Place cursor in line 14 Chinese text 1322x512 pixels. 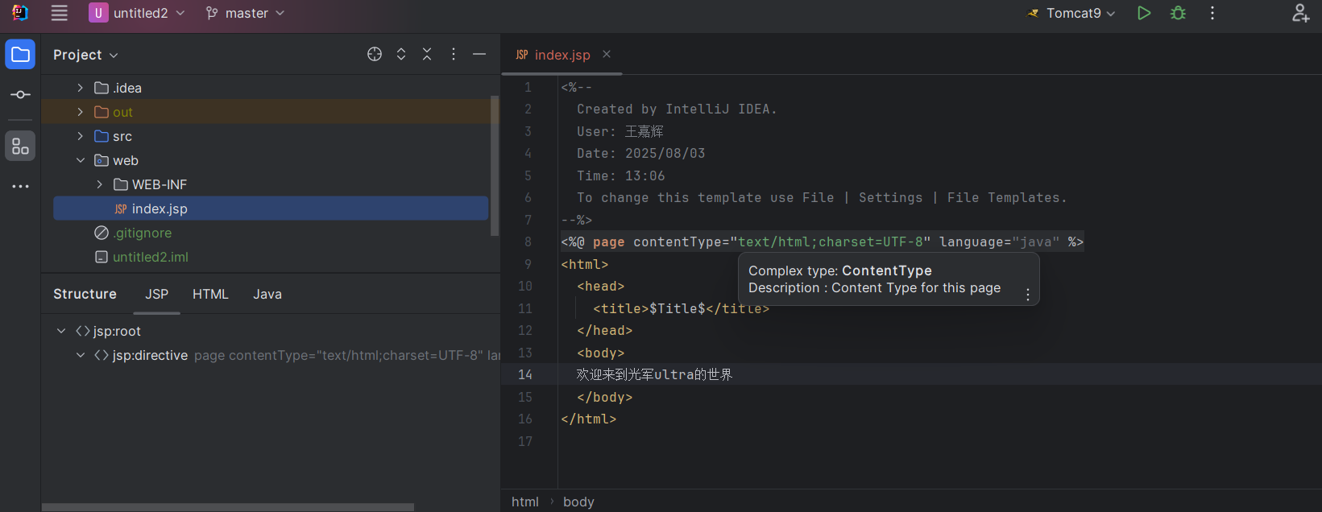[x=654, y=374]
